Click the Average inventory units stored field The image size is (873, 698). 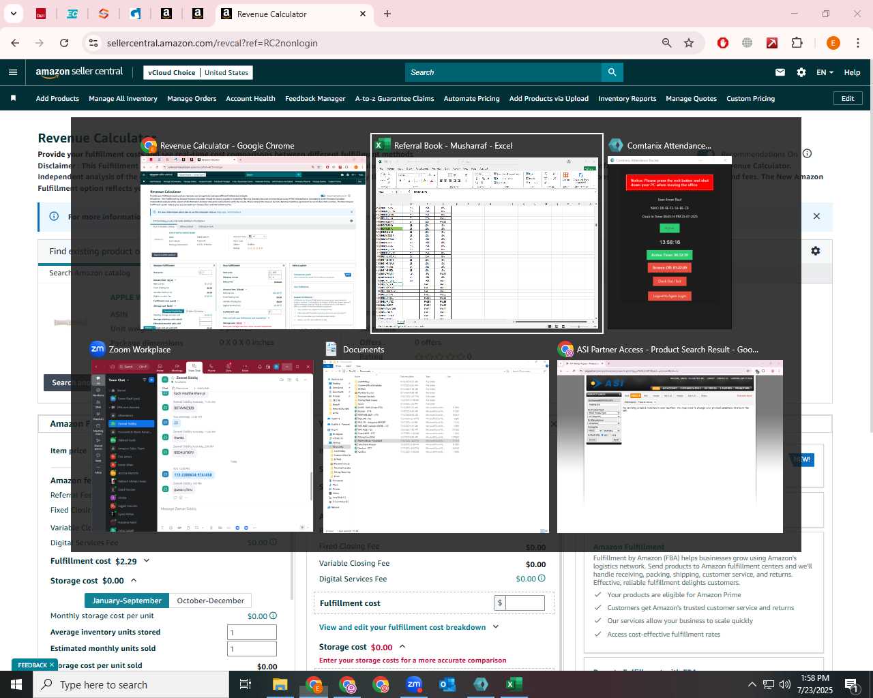coord(252,632)
